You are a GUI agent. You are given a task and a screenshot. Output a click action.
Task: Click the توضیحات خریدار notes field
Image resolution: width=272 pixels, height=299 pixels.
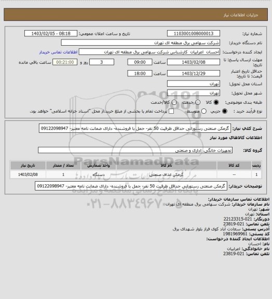coord(131,186)
